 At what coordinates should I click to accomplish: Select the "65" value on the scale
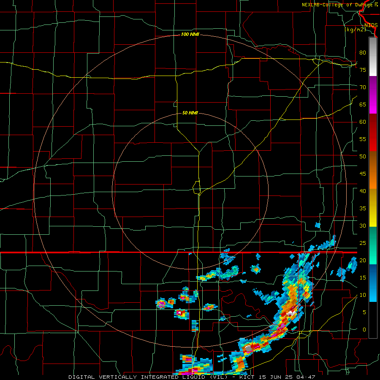click(363, 104)
